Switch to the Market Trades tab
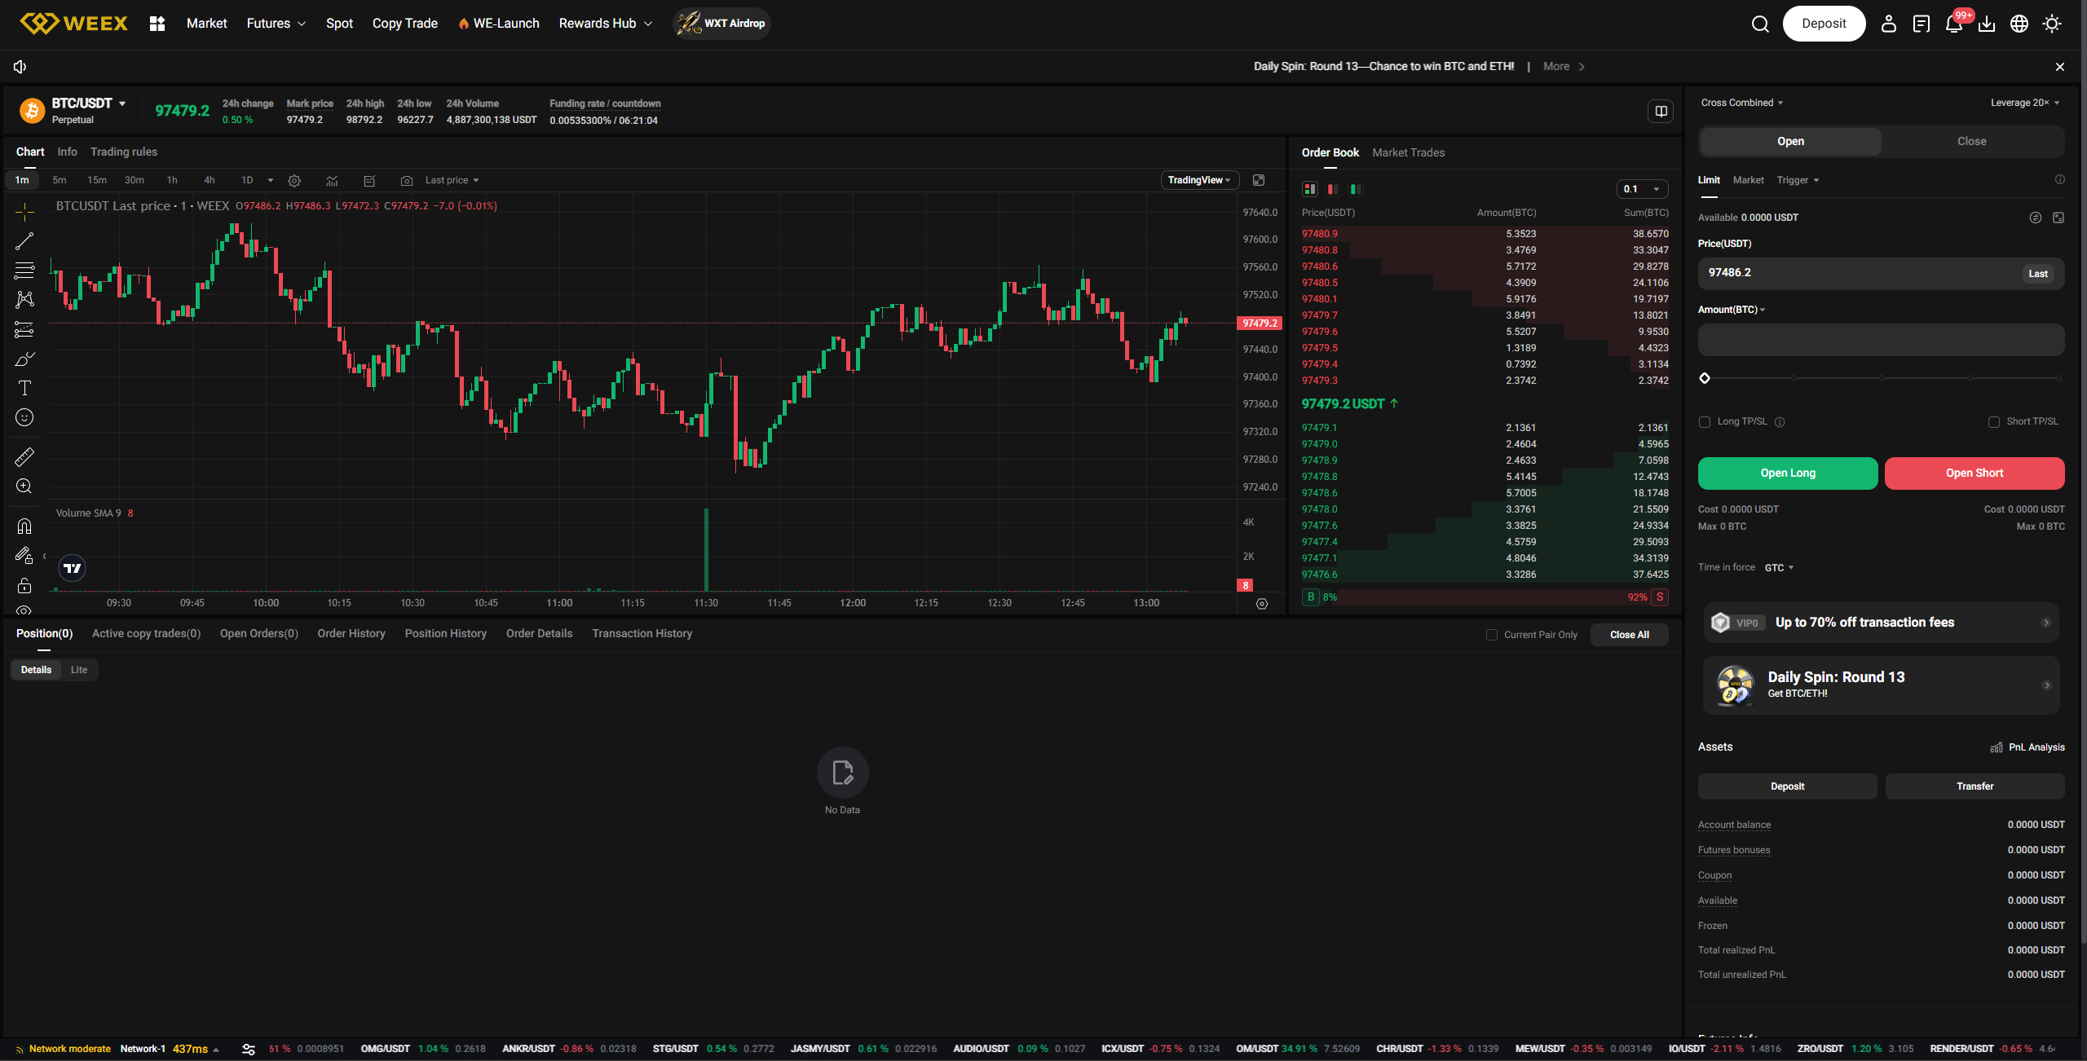2087x1061 pixels. click(1408, 152)
